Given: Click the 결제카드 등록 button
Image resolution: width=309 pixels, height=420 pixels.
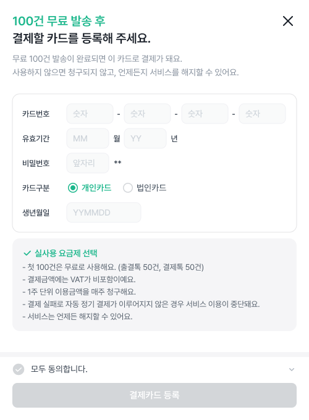Looking at the screenshot, I should [154, 395].
